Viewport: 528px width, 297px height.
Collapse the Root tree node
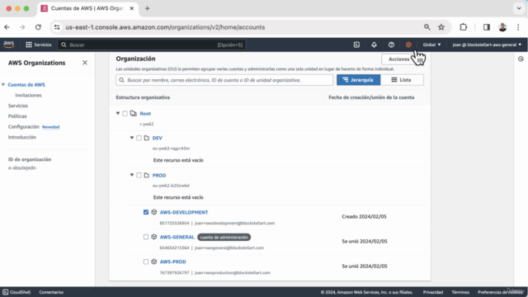tap(118, 113)
